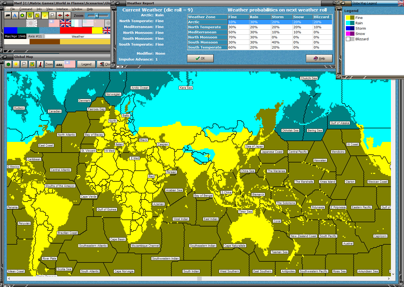Click the Weather phase field in main window
Viewport: 404px width, 287px height.
click(78, 37)
